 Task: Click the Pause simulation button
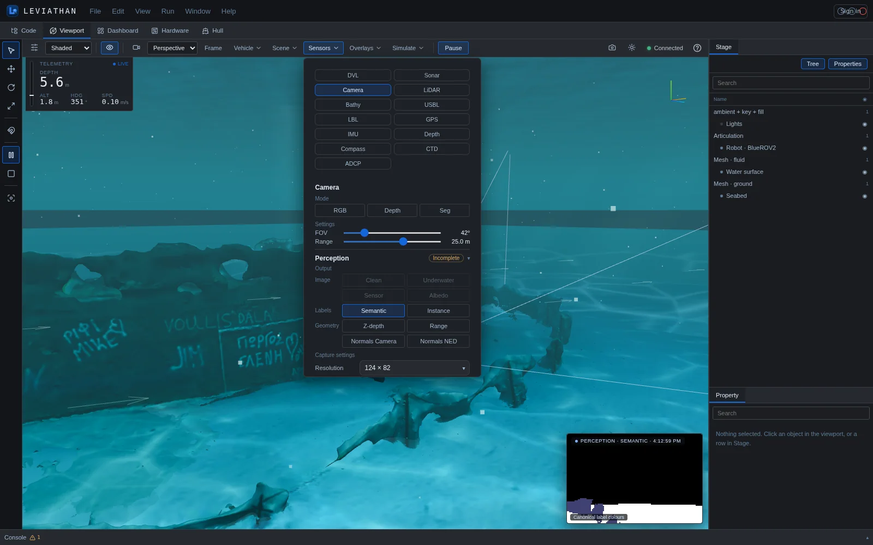tap(453, 48)
